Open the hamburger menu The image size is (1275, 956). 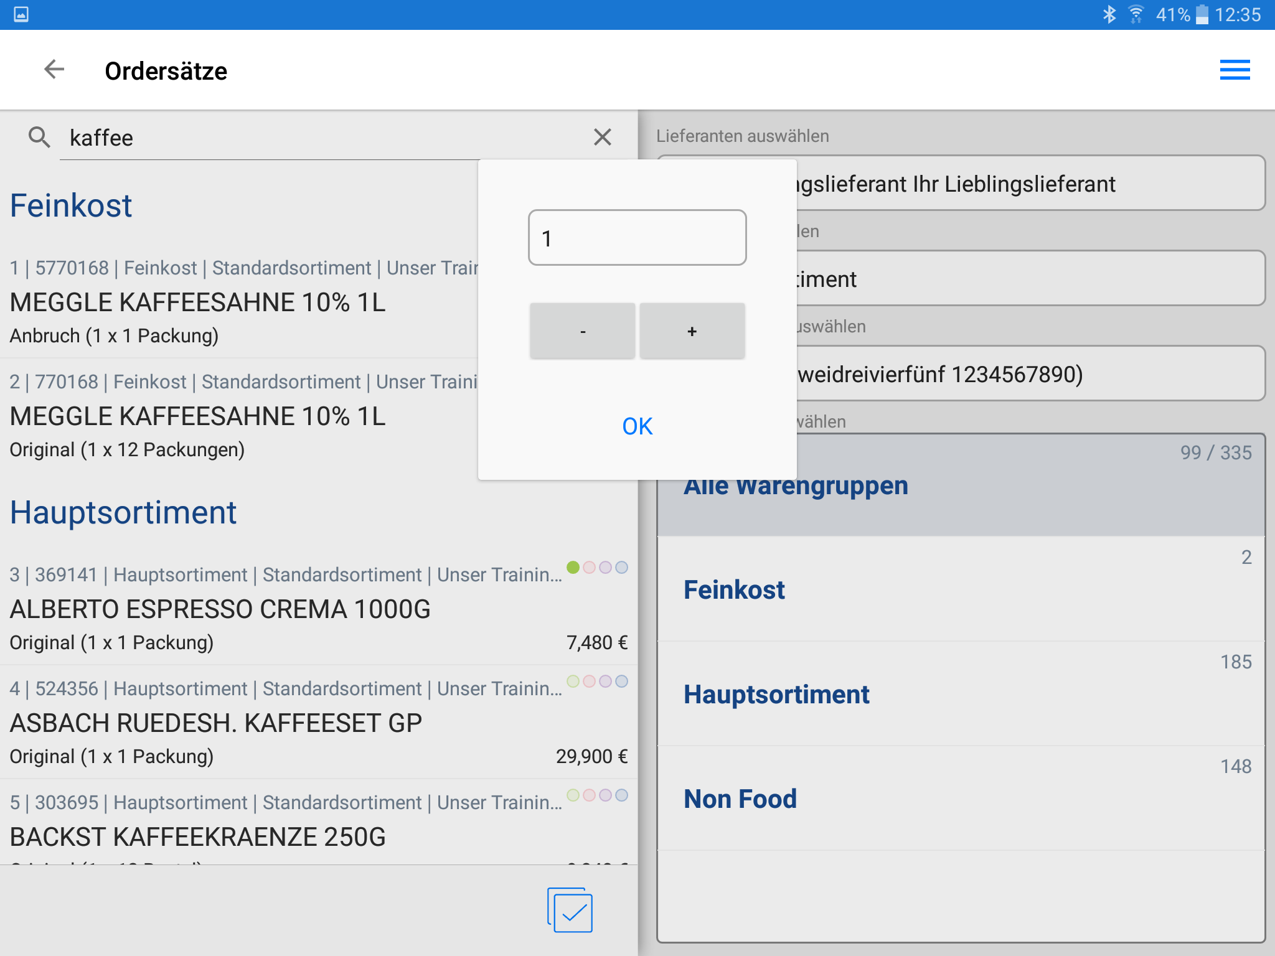(1235, 70)
